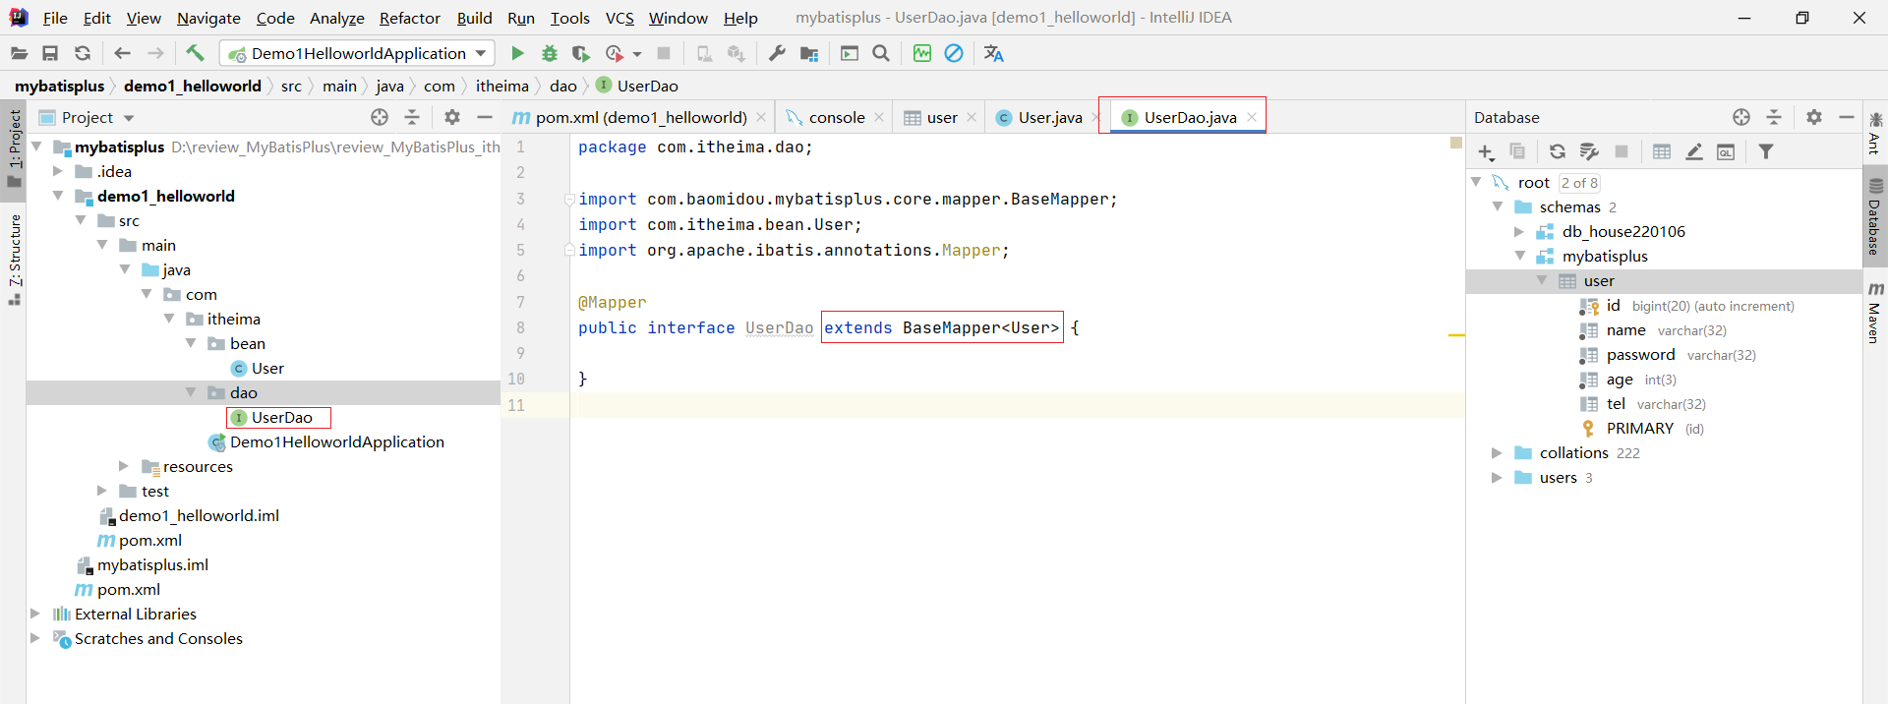1888x704 pixels.
Task: Toggle the Maven side tool window
Action: [1875, 315]
